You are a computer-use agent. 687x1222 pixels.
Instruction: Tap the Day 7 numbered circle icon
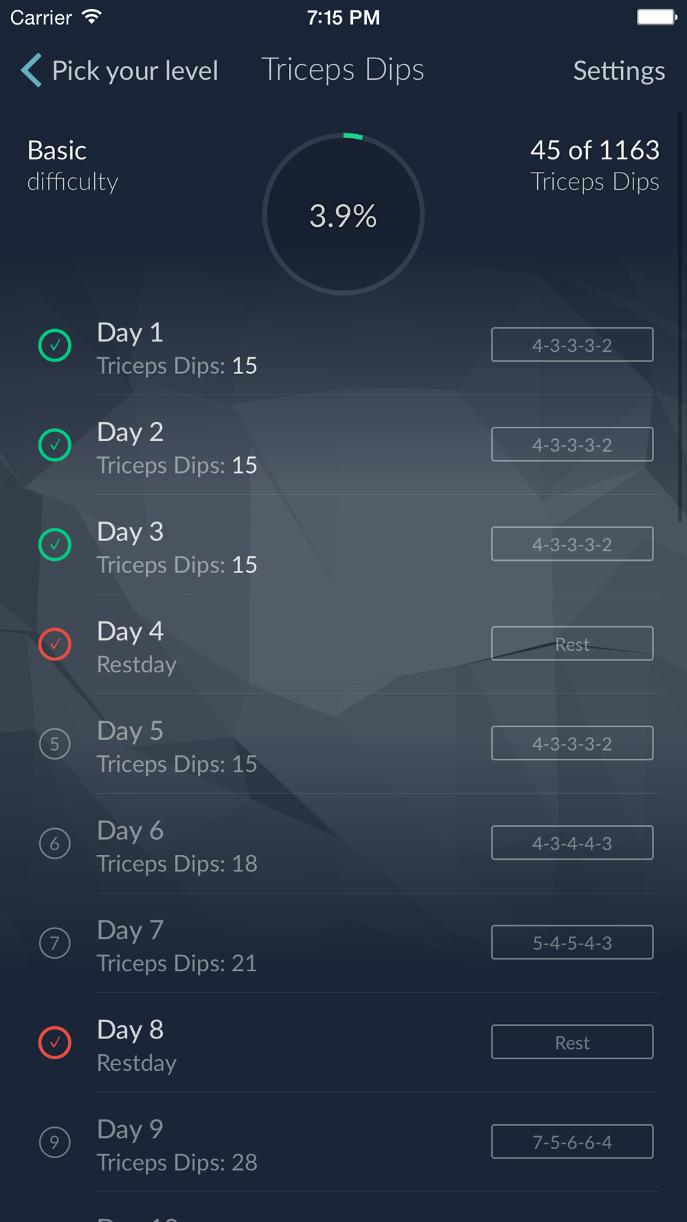tap(55, 943)
